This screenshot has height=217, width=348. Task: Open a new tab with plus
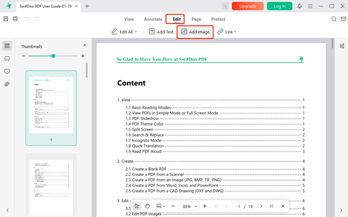click(87, 6)
